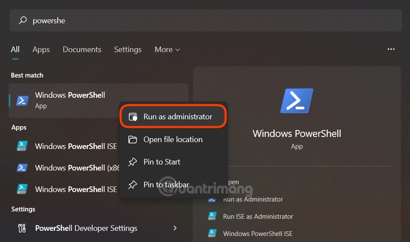Open the three-dots options menu

pos(391,50)
